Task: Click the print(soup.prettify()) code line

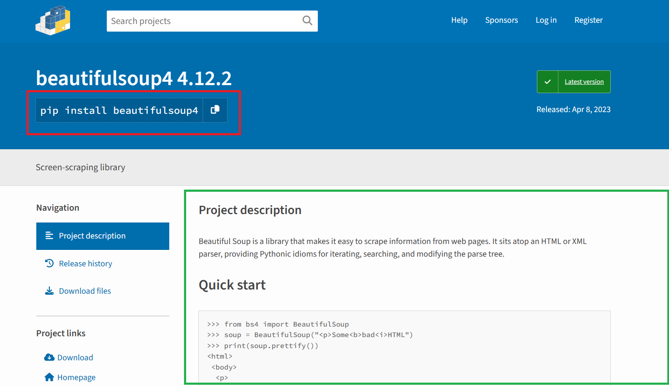Action: 263,346
